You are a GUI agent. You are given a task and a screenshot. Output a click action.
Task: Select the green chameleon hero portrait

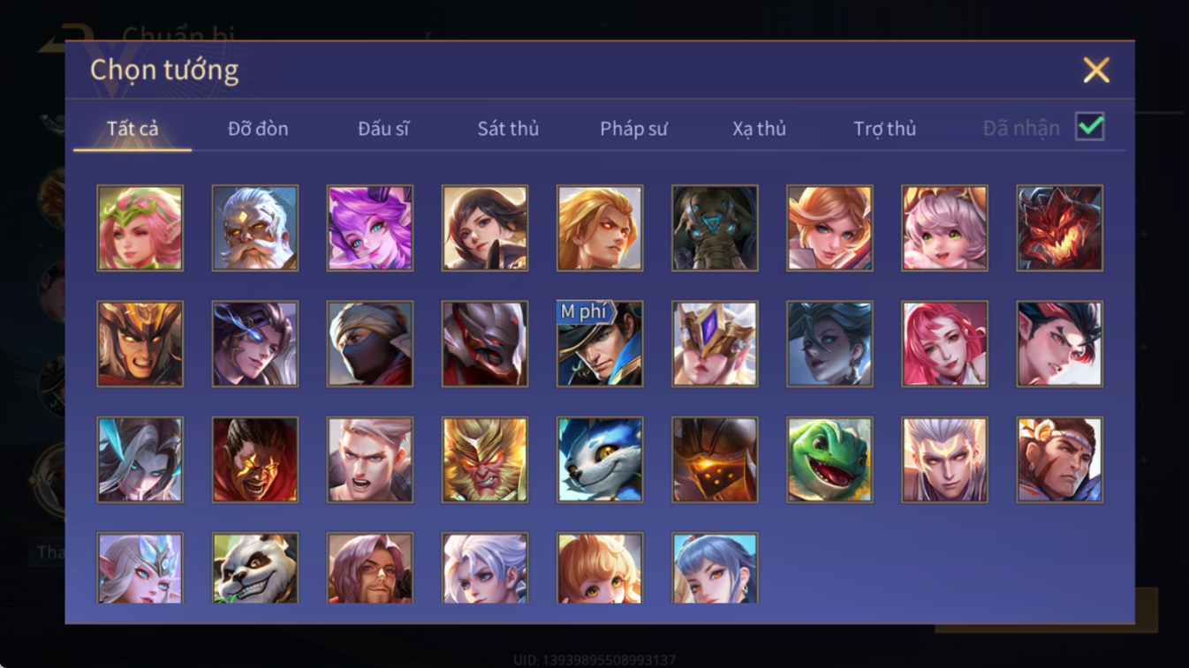tap(829, 460)
